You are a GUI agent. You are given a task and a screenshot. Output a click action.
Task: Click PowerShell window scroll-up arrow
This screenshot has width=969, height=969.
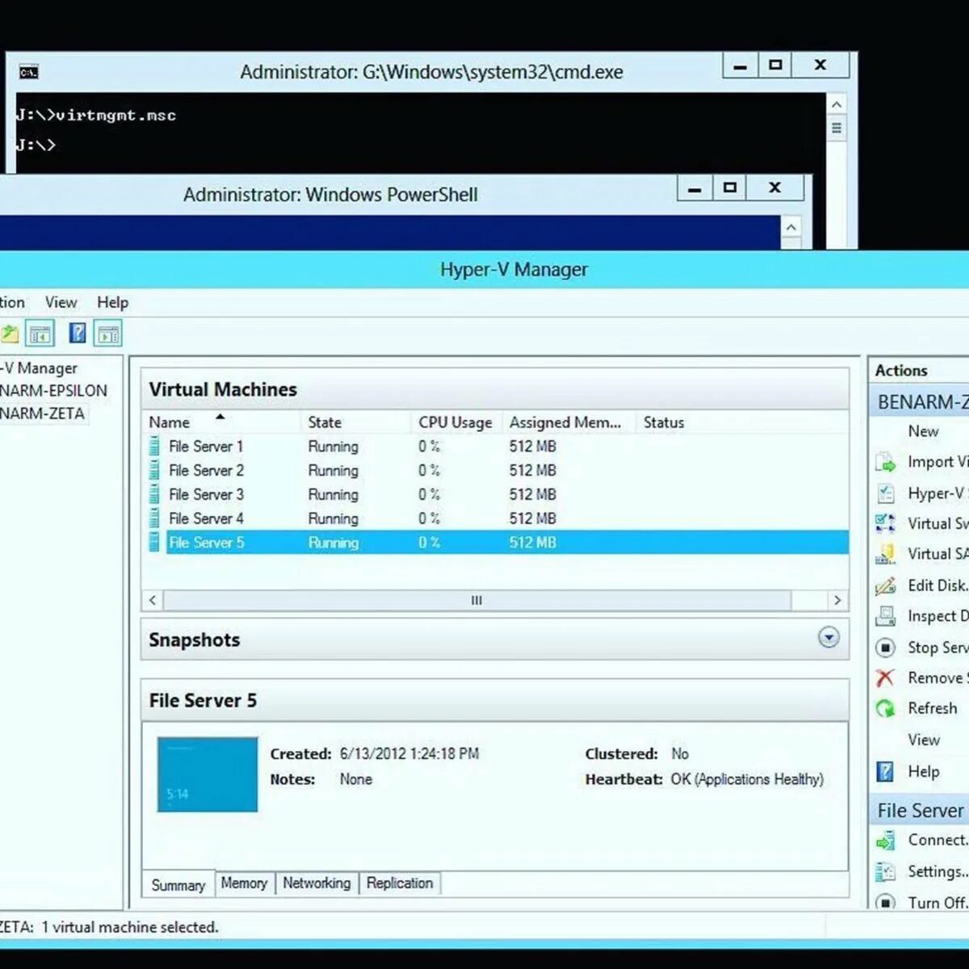pos(791,228)
